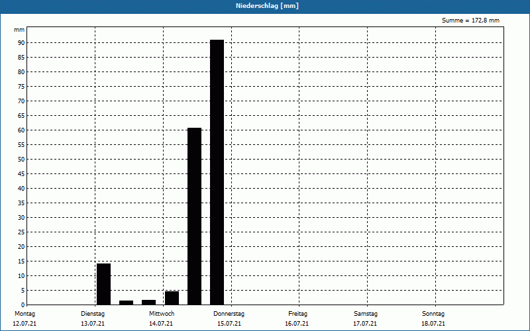Screen dimensions: 530x331
Task: Click the date '17.07.21'
Action: click(x=365, y=324)
